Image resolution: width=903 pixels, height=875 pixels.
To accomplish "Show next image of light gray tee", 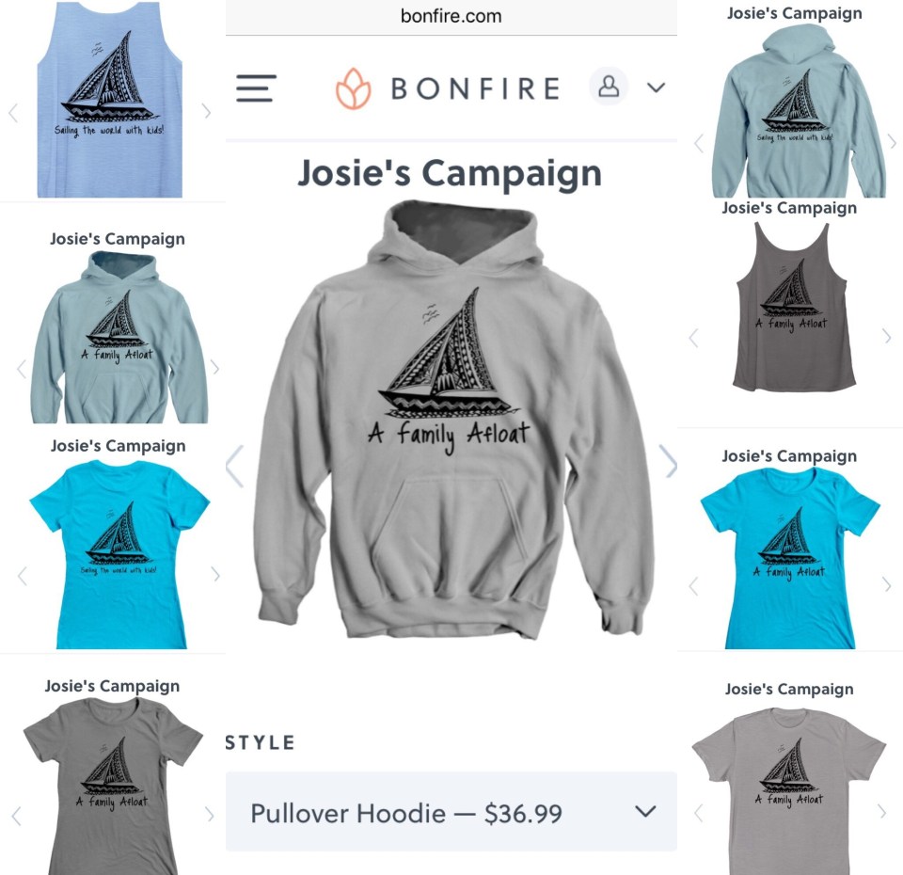I will [881, 811].
